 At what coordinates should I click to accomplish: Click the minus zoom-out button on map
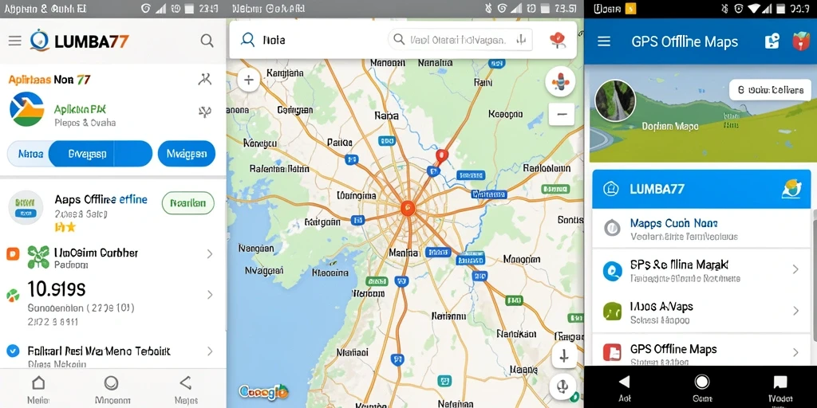[x=562, y=114]
